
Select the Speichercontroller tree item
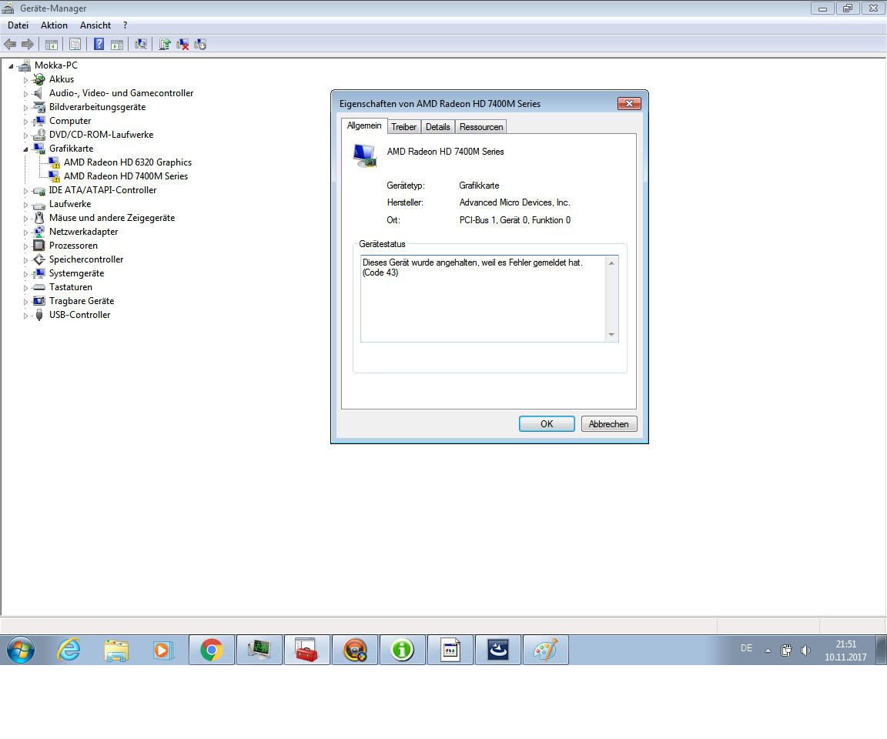pyautogui.click(x=86, y=259)
